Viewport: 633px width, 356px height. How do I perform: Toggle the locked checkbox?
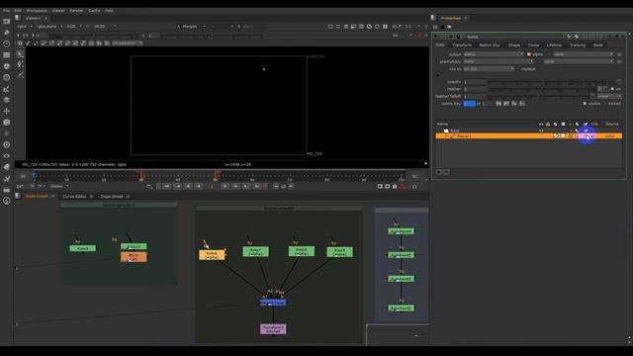coord(604,104)
